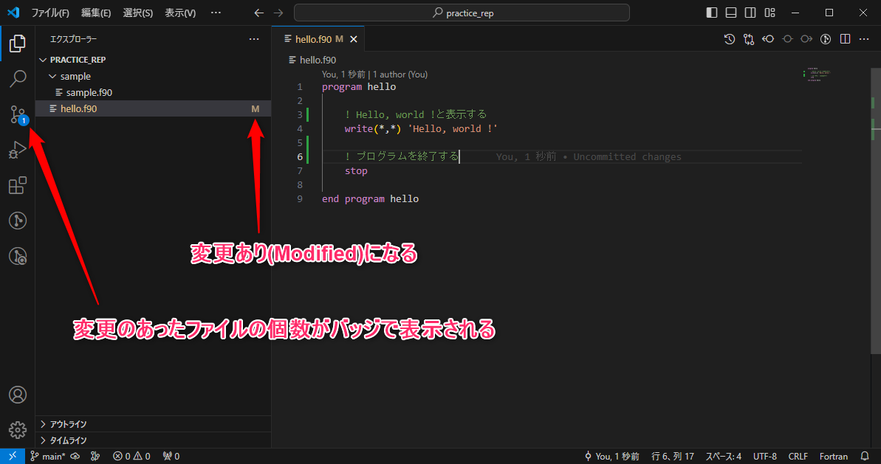This screenshot has height=464, width=881.
Task: Go forward with the right arrow
Action: (278, 13)
